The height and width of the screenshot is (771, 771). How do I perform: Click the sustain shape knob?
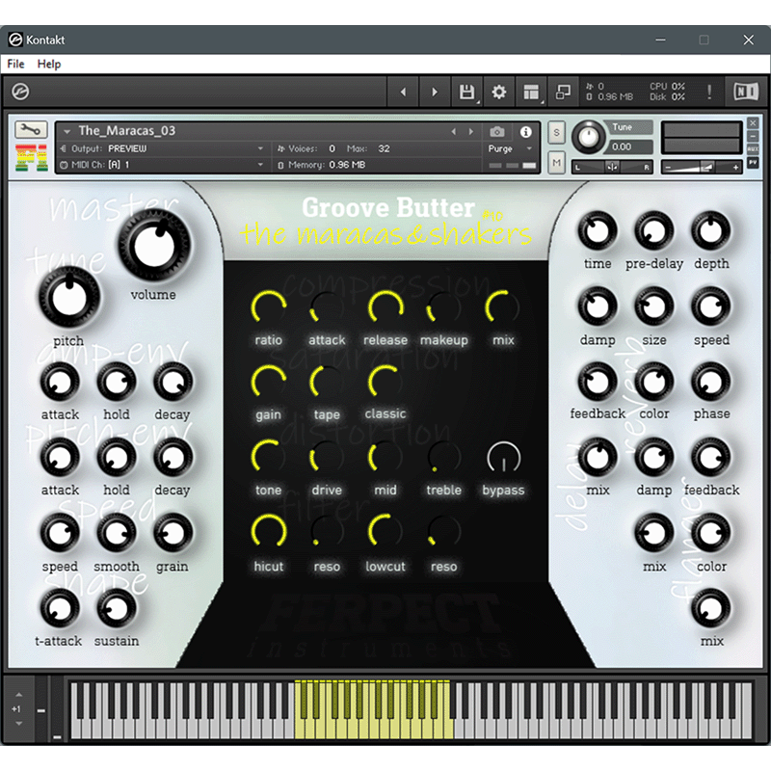[x=116, y=609]
